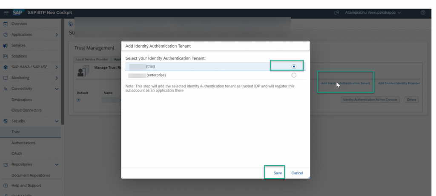The width and height of the screenshot is (436, 196).
Task: Click the Manage Trust people icon
Action: 83,71
